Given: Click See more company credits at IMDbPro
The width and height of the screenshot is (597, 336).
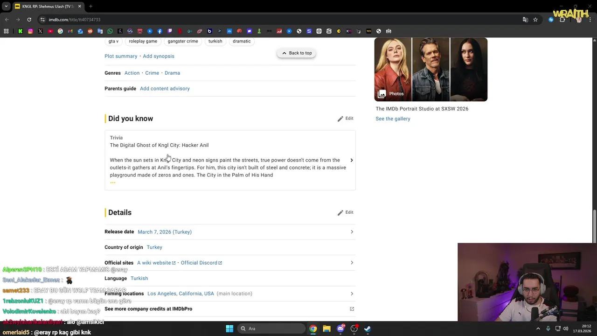Looking at the screenshot, I should 148,309.
